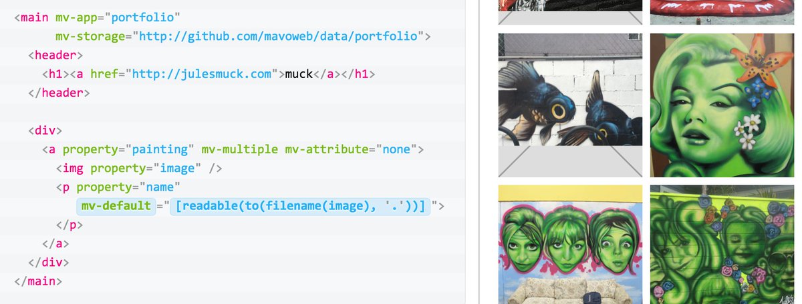Click the closing </div> tag
The height and width of the screenshot is (304, 802).
(48, 263)
